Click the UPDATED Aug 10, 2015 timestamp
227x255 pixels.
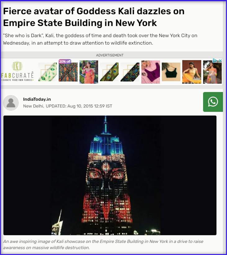79,106
